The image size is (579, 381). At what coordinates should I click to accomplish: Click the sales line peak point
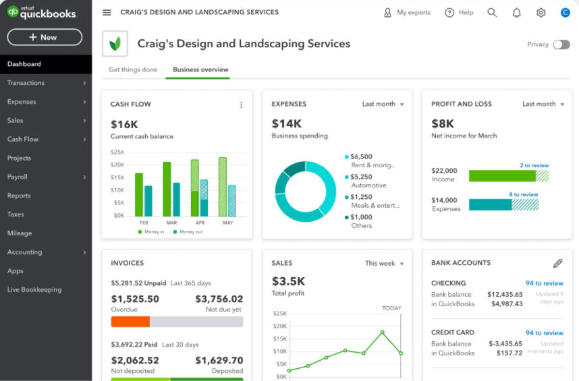(382, 332)
